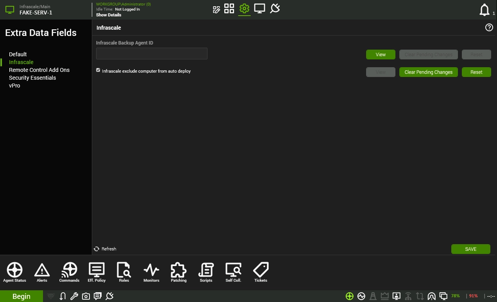
Task: Click the SAVE button
Action: click(471, 249)
